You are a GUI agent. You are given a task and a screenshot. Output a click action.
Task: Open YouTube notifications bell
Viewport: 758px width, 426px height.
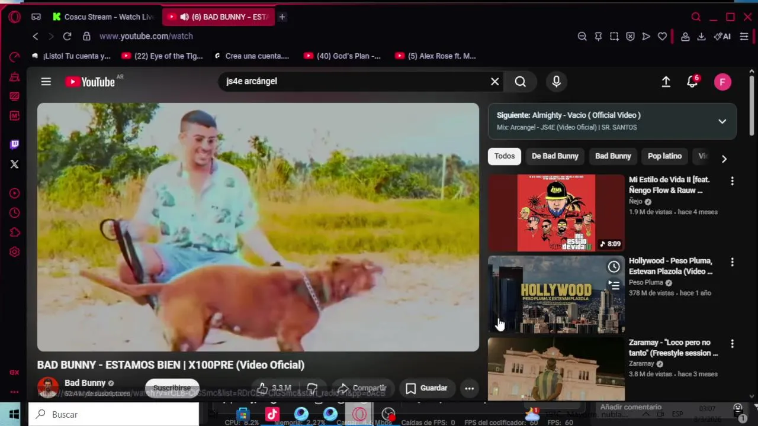pyautogui.click(x=692, y=82)
